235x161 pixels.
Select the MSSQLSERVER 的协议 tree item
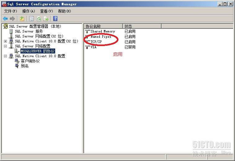point(38,51)
